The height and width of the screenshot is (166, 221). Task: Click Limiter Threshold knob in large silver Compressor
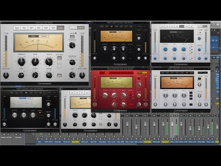coord(72,45)
